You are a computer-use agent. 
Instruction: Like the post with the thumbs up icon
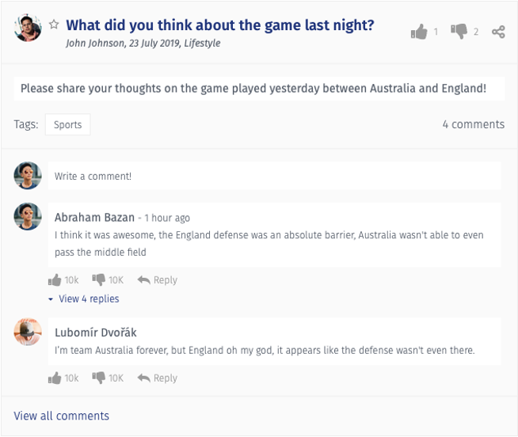[x=419, y=32]
